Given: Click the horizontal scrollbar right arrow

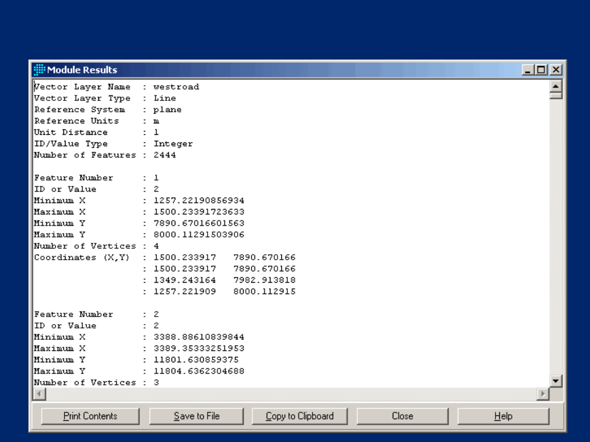Looking at the screenshot, I should click(543, 393).
